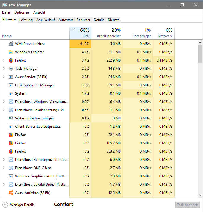Sort by the CPU column header

click(x=80, y=33)
